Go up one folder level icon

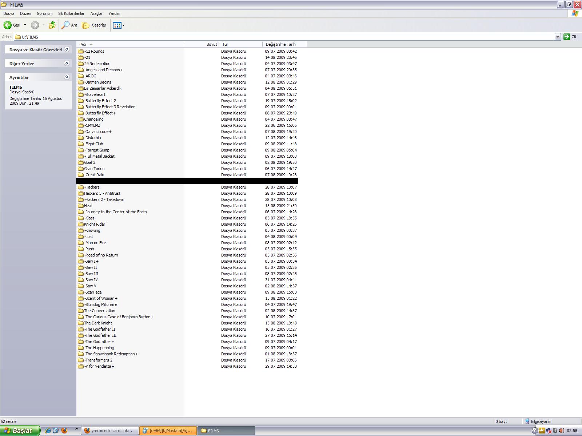click(x=52, y=25)
